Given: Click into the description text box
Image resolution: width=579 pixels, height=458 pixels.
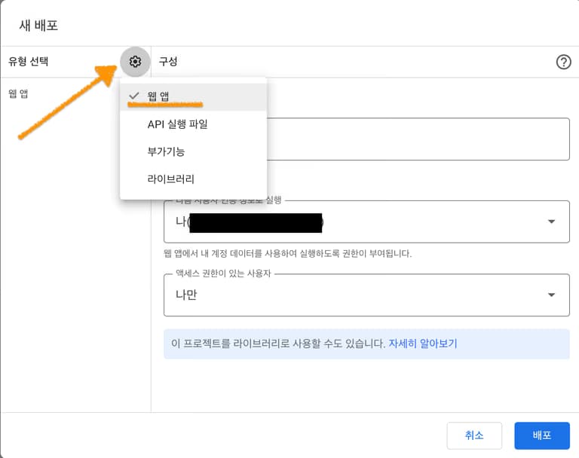Looking at the screenshot, I should point(415,139).
